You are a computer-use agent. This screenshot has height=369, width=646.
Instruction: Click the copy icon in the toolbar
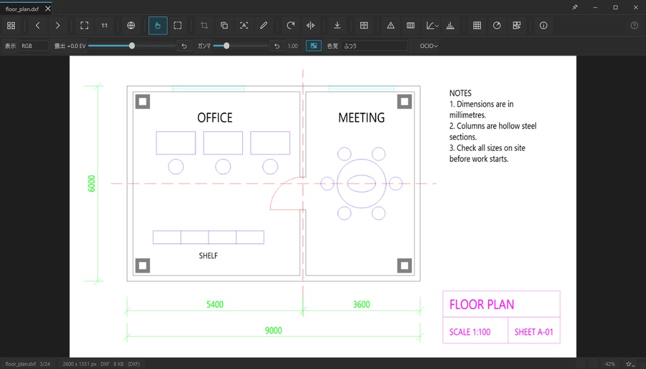pos(224,25)
